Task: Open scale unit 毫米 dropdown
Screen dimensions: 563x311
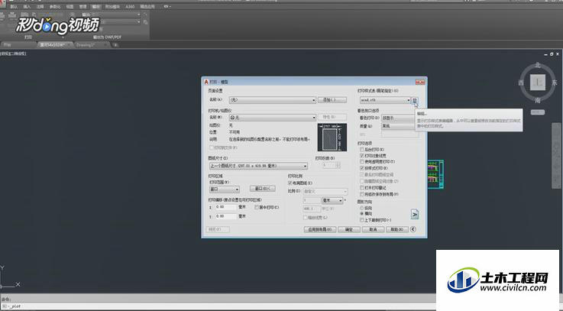Action: coord(332,200)
